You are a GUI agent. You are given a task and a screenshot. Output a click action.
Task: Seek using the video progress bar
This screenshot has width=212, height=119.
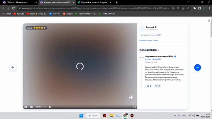click(90, 107)
